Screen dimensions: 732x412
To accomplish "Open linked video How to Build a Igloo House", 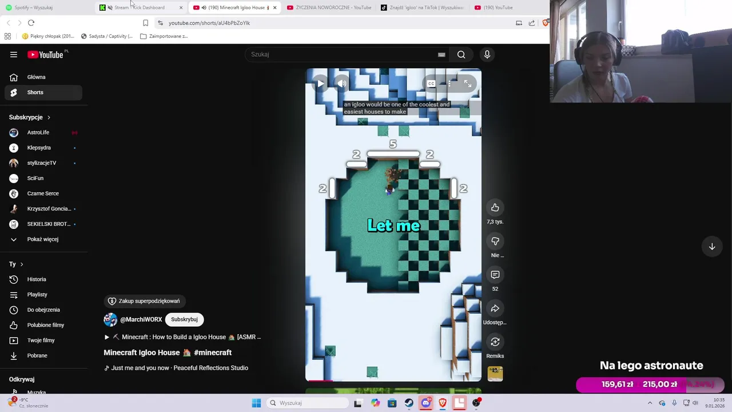I will tap(183, 337).
